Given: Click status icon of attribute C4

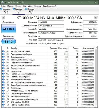Looking at the screenshot, I should point(3,94).
